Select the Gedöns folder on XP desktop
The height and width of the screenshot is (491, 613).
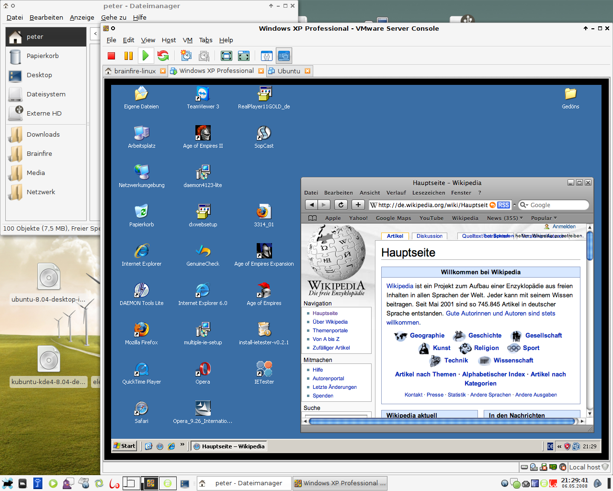click(570, 98)
